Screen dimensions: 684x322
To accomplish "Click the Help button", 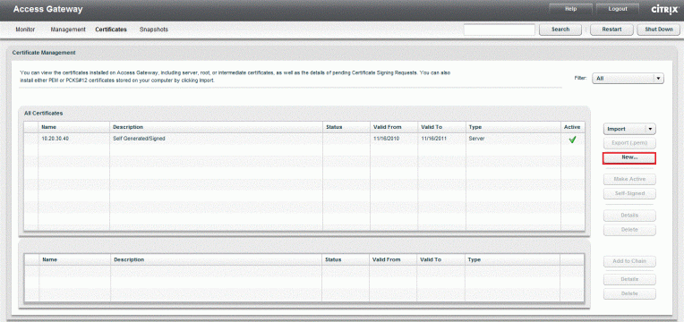I will (x=570, y=9).
